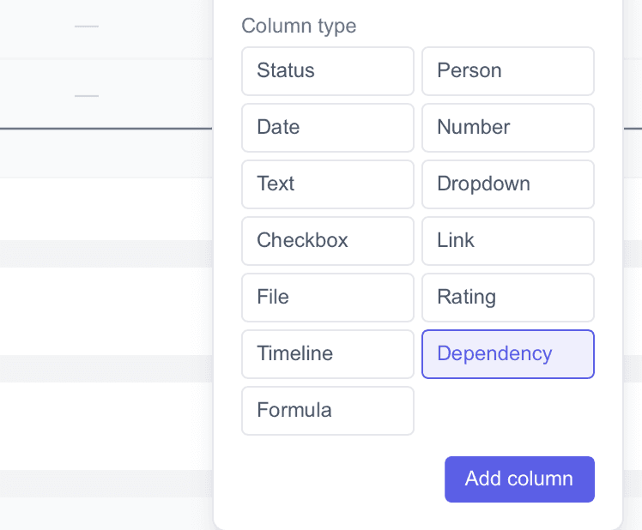Click the dash cell in the top table row
Screen dimensions: 642x530
pos(87,27)
